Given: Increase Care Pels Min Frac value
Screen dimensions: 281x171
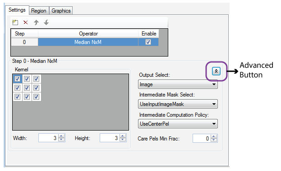Looking at the screenshot, I should (214, 136).
